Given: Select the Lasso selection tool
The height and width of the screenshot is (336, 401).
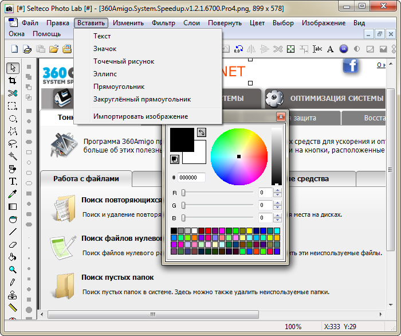Looking at the screenshot, I should tap(13, 143).
